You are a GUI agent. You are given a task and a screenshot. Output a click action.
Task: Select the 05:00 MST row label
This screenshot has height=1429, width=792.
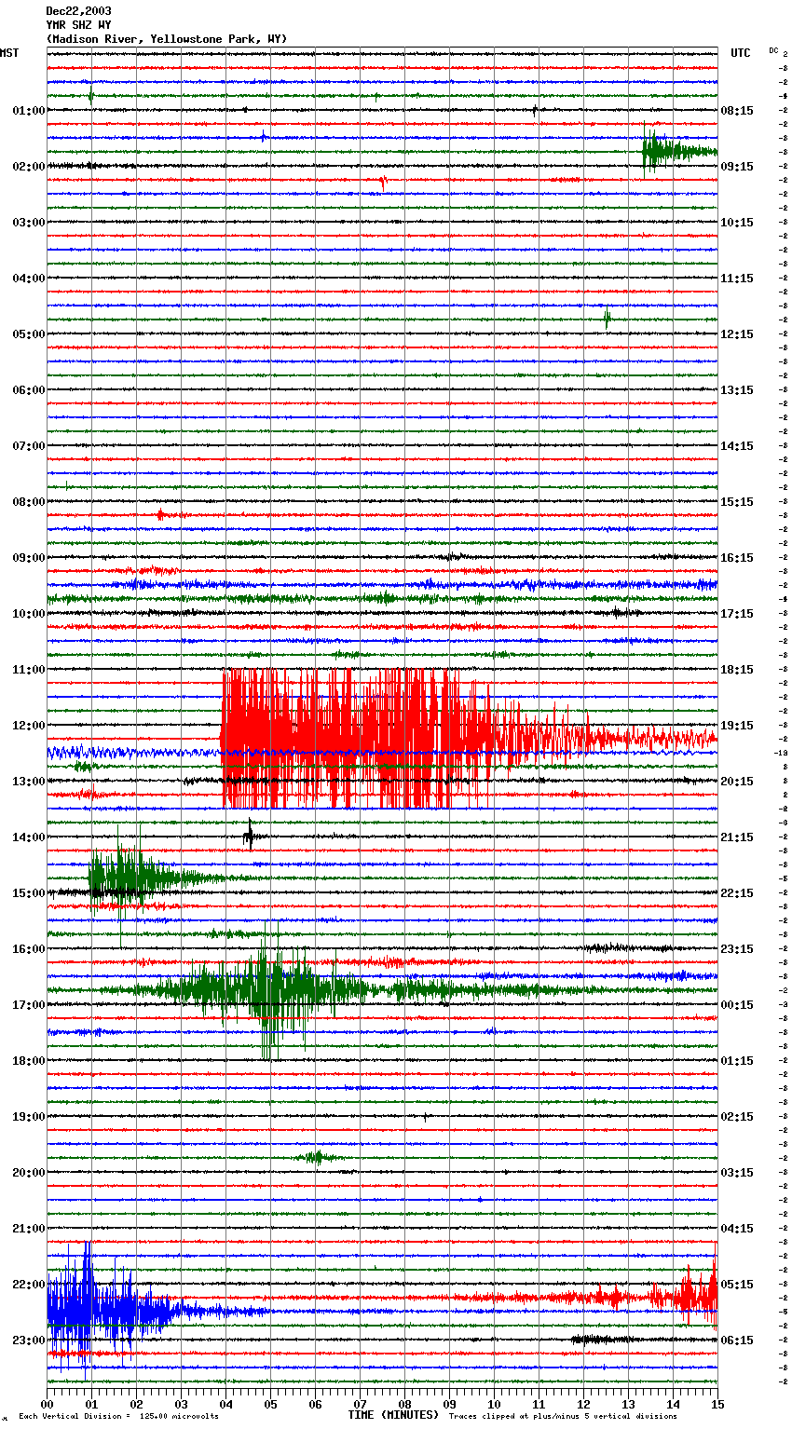[29, 334]
